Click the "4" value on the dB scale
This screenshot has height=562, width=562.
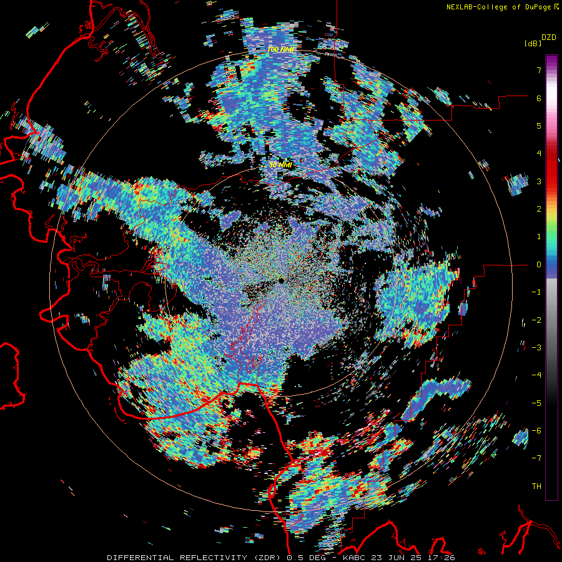[x=539, y=154]
